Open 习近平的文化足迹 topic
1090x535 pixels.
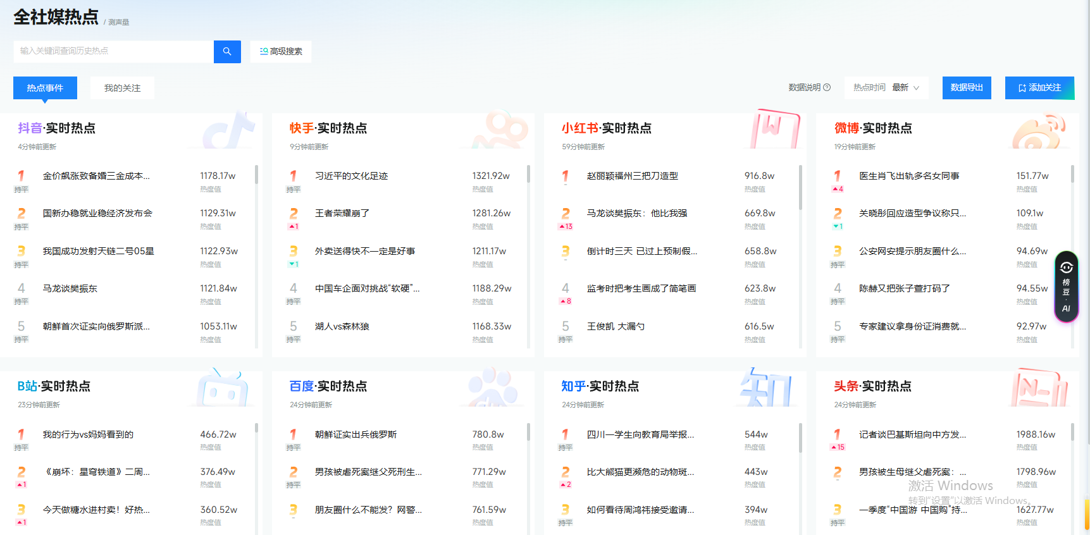(351, 176)
